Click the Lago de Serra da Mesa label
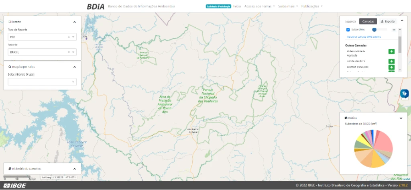The image size is (411, 190). 77,144
